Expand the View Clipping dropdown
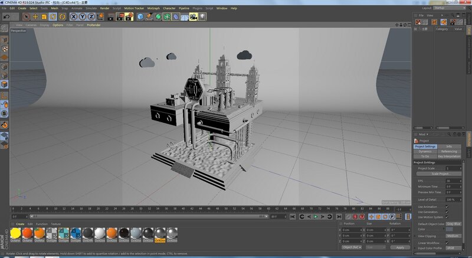The height and width of the screenshot is (258, 472). tap(454, 236)
